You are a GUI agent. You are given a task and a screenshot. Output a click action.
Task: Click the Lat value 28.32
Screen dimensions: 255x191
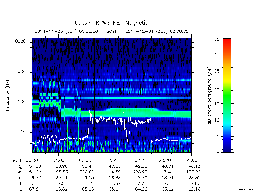coord(194,178)
